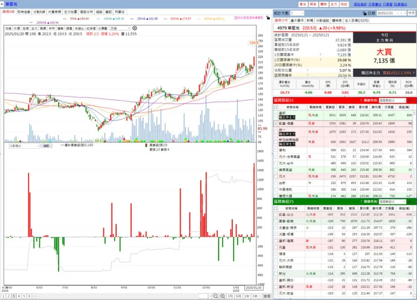Open the 個股資訊 link

[x=360, y=5]
